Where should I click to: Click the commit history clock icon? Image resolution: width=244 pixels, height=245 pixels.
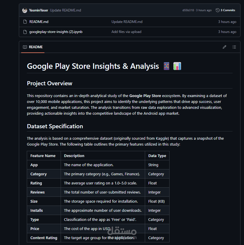click(x=217, y=10)
